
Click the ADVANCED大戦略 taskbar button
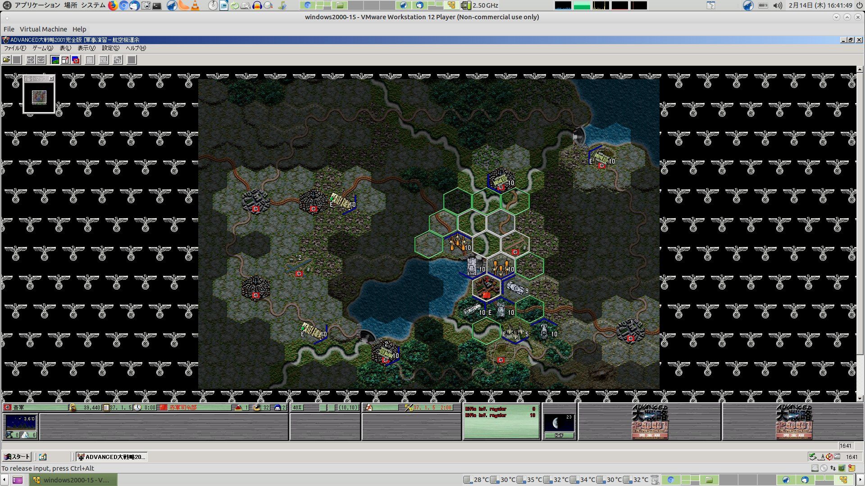click(111, 457)
